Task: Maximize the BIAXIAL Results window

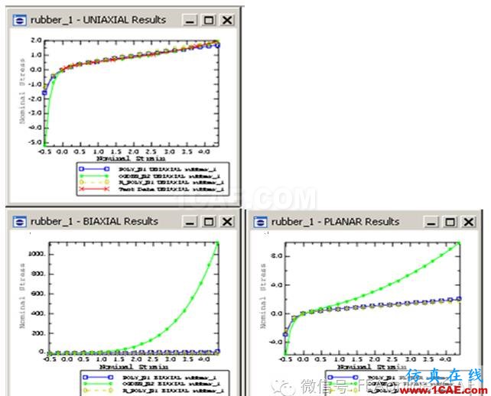Action: [209, 222]
